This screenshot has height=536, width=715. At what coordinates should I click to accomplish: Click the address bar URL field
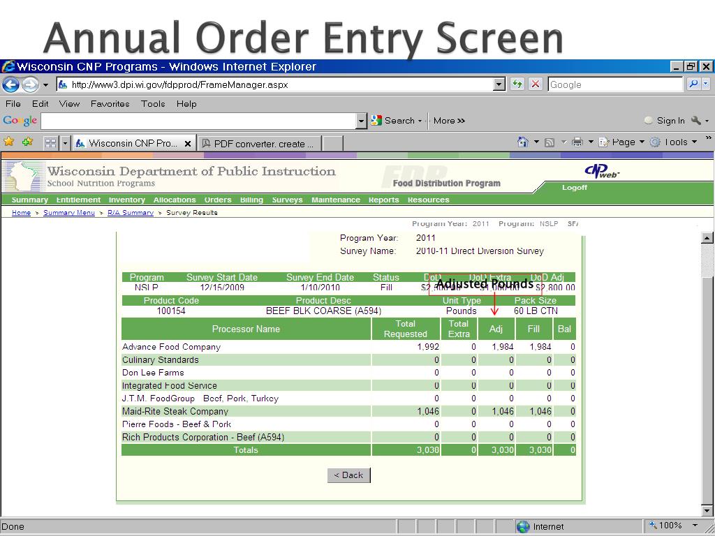[x=275, y=84]
